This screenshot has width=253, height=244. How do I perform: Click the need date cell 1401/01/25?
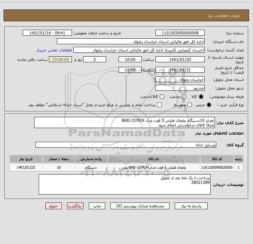[x=26, y=167]
